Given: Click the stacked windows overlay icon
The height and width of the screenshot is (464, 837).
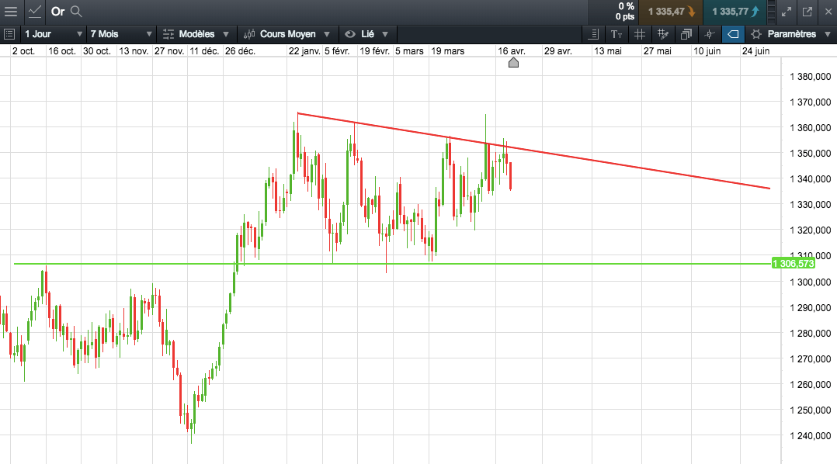Looking at the screenshot, I should tap(686, 34).
